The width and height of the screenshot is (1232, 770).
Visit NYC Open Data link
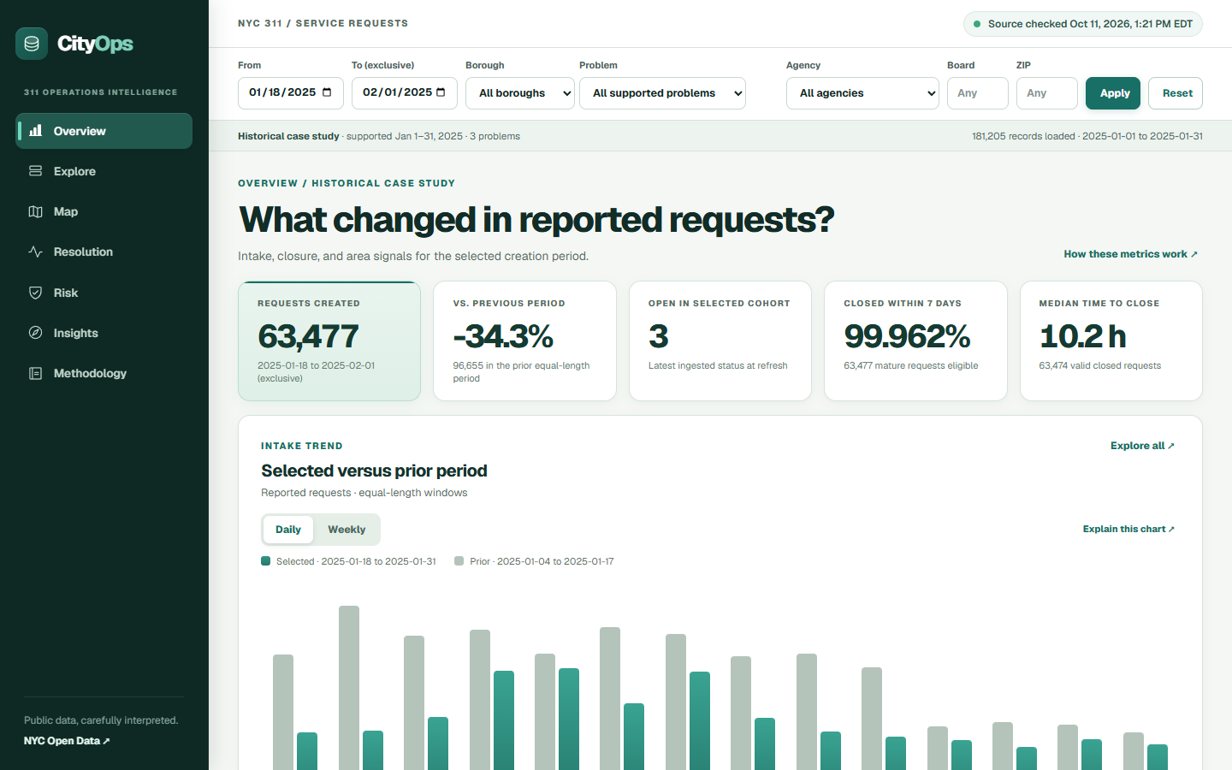coord(67,741)
